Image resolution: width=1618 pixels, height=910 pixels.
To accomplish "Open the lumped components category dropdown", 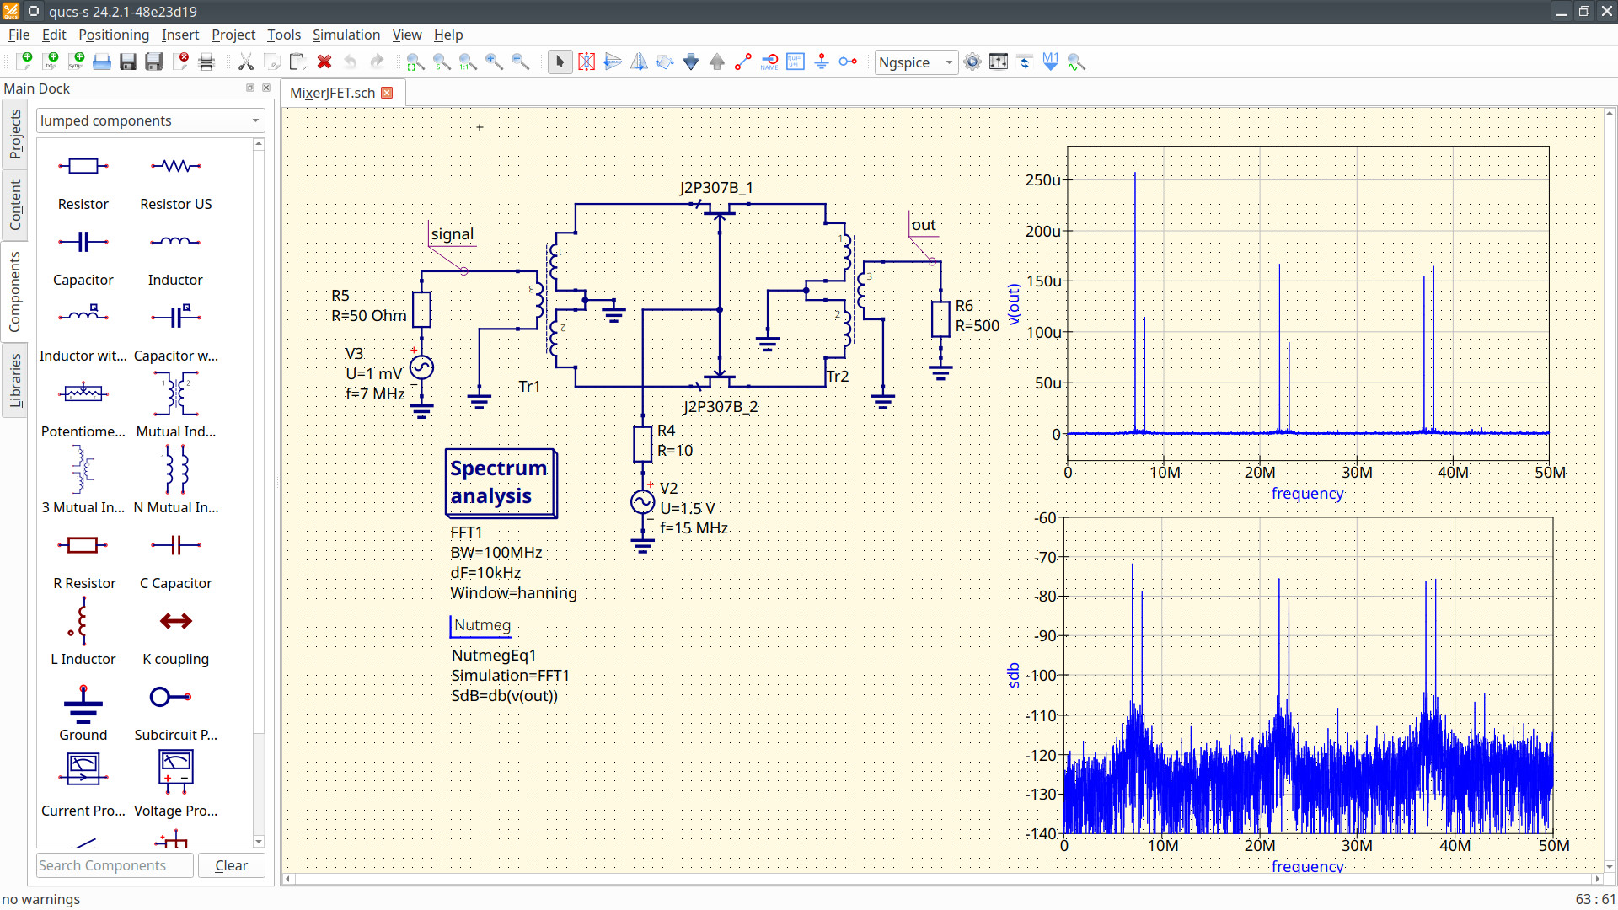I will pos(150,120).
